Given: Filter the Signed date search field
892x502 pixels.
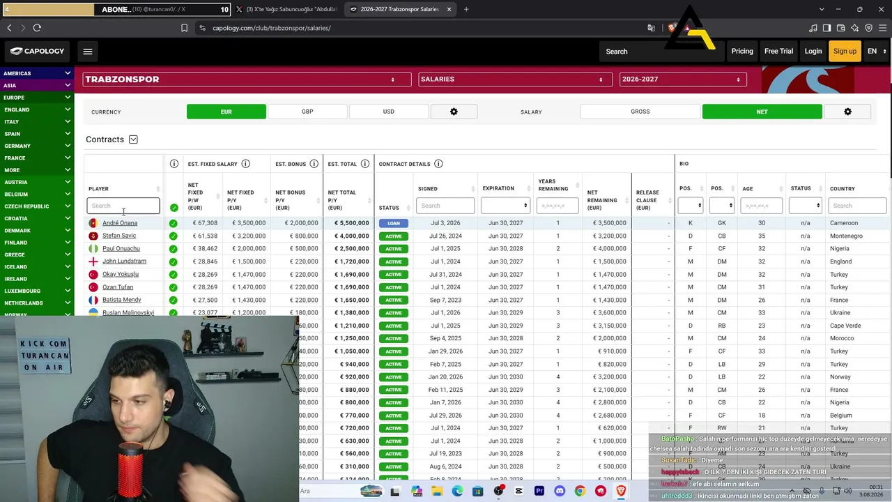Looking at the screenshot, I should 445,206.
